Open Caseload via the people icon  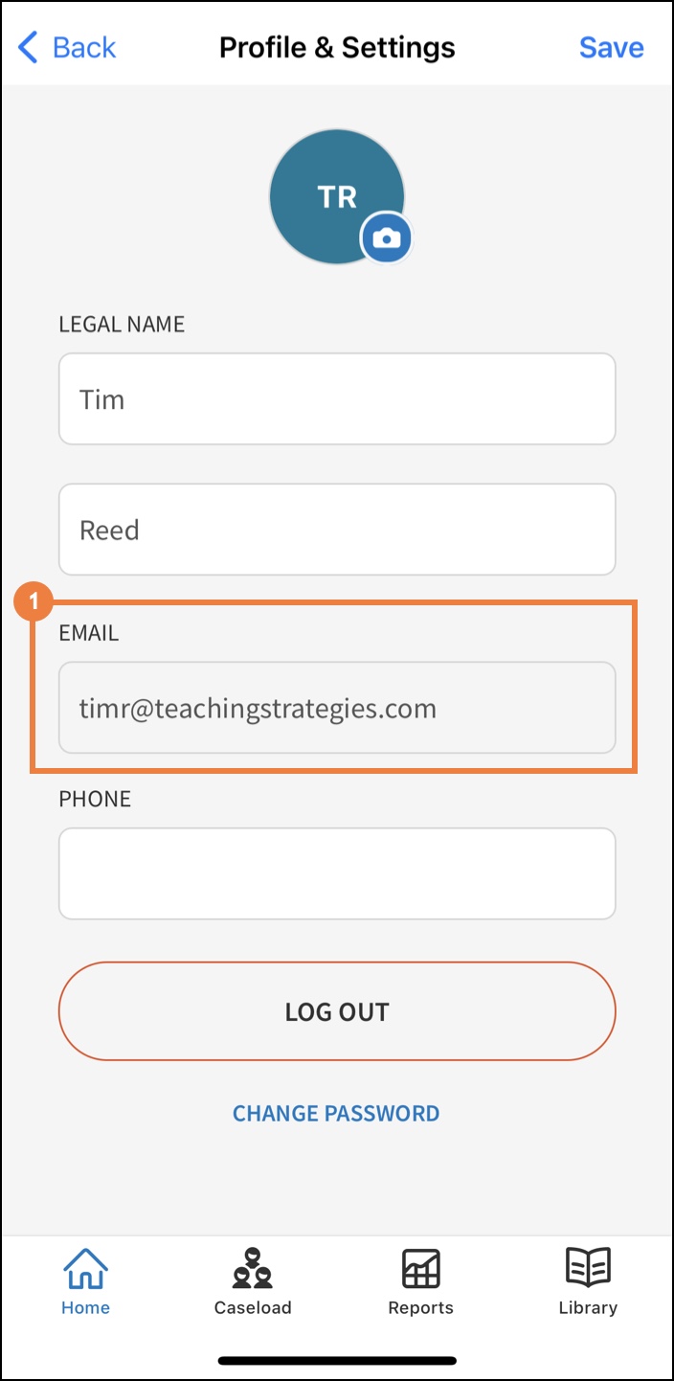coord(253,1269)
